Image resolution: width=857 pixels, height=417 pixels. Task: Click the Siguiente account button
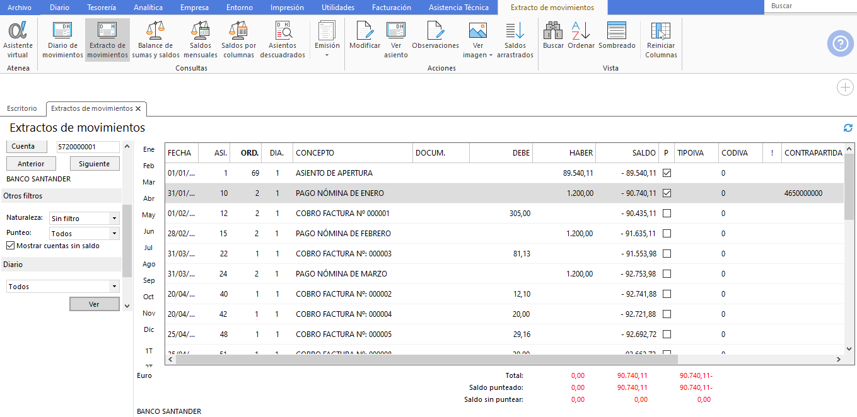point(95,164)
